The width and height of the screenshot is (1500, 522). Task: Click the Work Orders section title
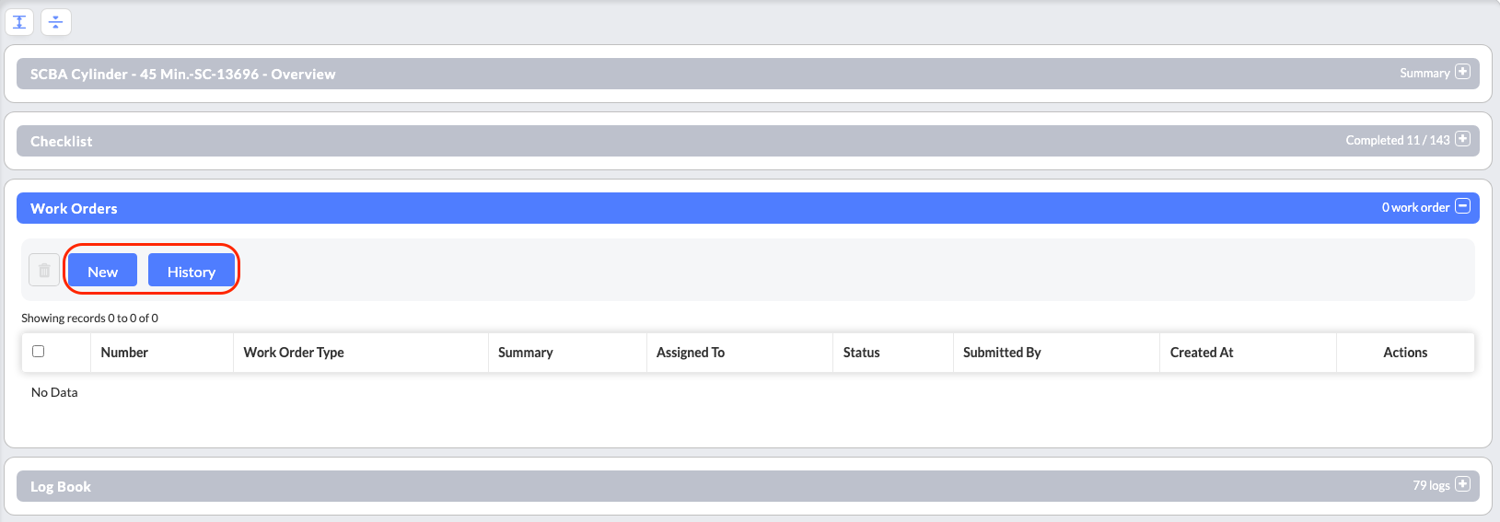coord(74,208)
